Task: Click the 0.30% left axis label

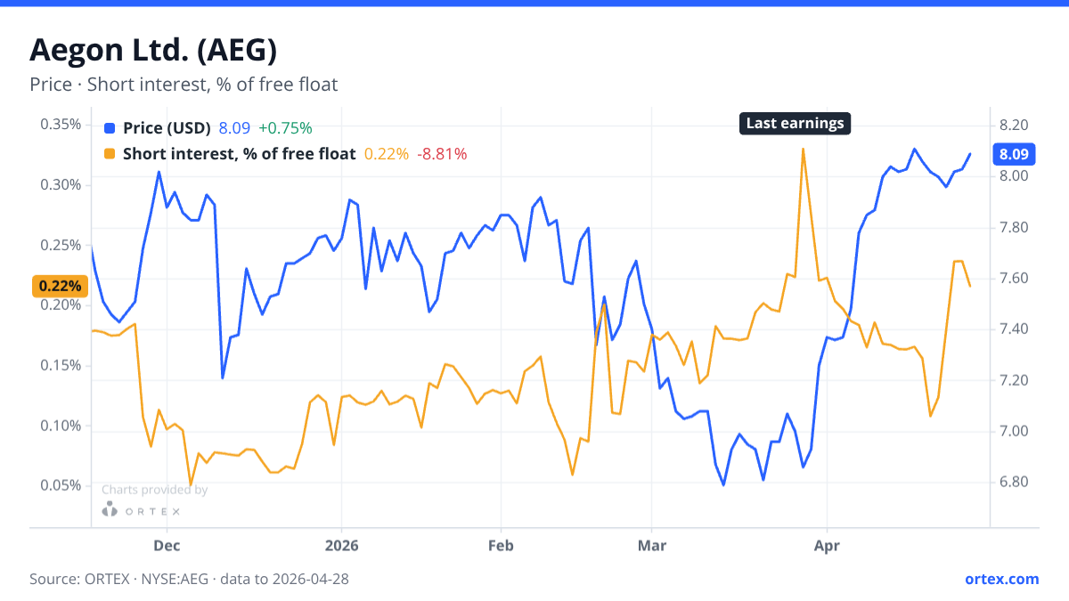Action: [x=61, y=184]
